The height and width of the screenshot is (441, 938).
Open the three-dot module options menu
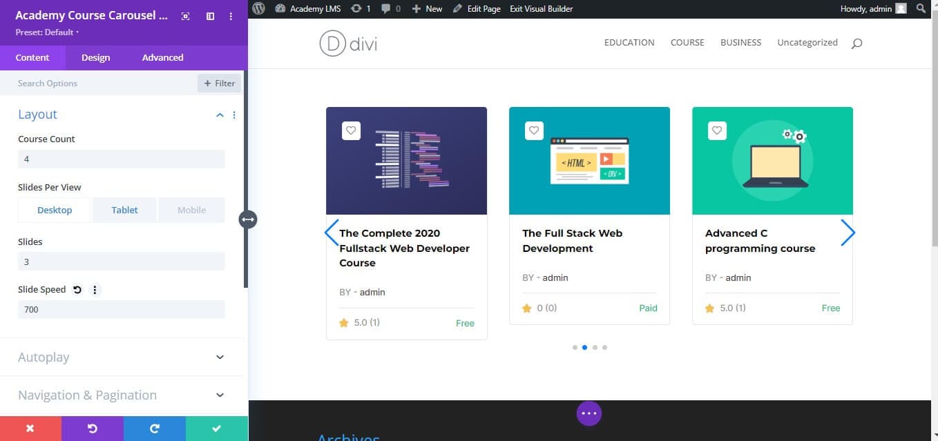tap(231, 16)
